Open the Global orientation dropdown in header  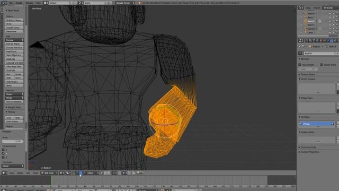pyautogui.click(x=92, y=173)
